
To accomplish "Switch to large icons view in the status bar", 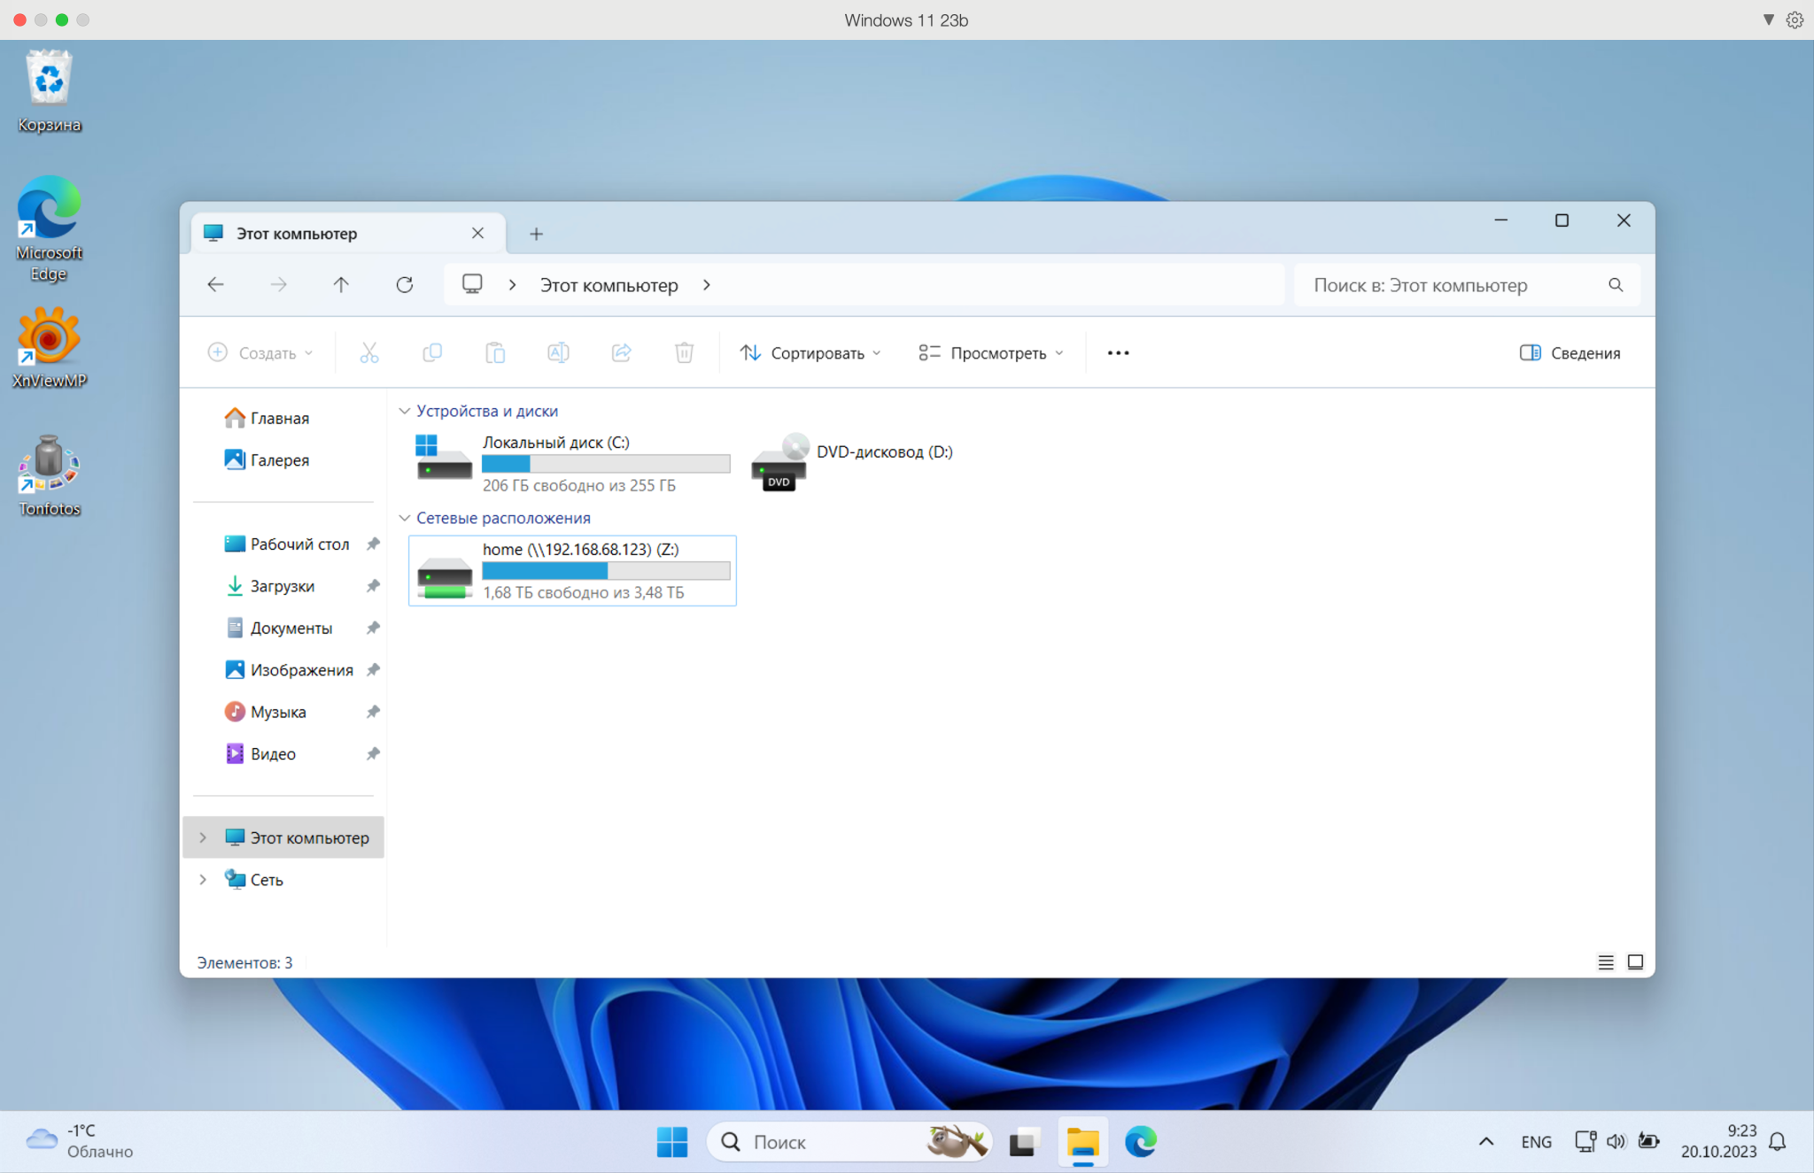I will tap(1635, 962).
